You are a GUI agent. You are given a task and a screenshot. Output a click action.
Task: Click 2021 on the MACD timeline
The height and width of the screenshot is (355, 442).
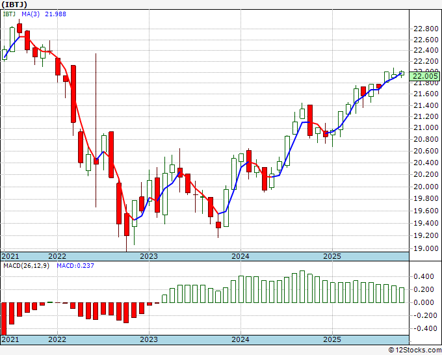click(10, 339)
